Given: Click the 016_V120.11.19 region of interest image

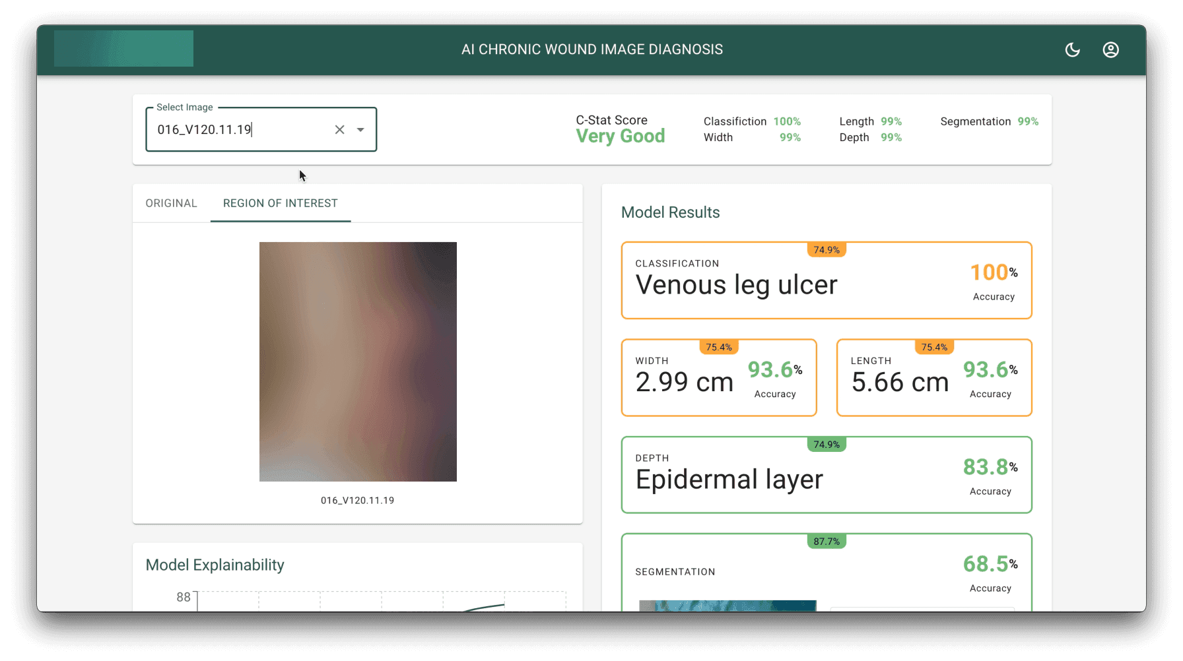Looking at the screenshot, I should click(x=357, y=361).
